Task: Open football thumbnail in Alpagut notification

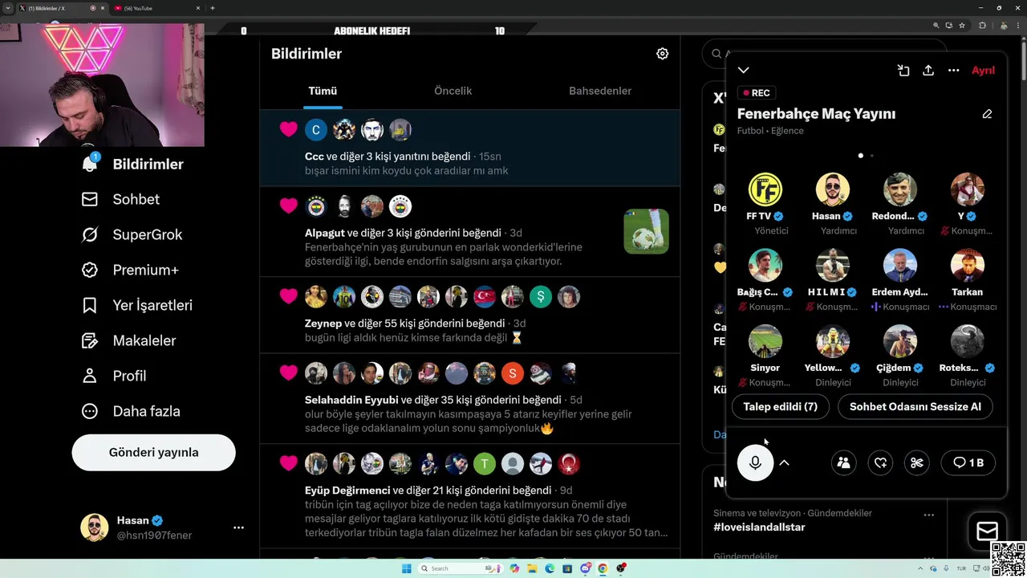Action: click(x=646, y=231)
